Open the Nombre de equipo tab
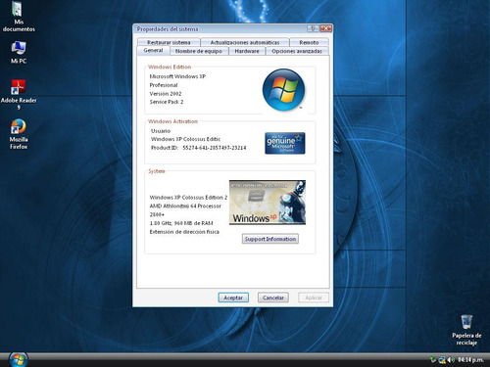This screenshot has height=367, width=490. coord(199,51)
